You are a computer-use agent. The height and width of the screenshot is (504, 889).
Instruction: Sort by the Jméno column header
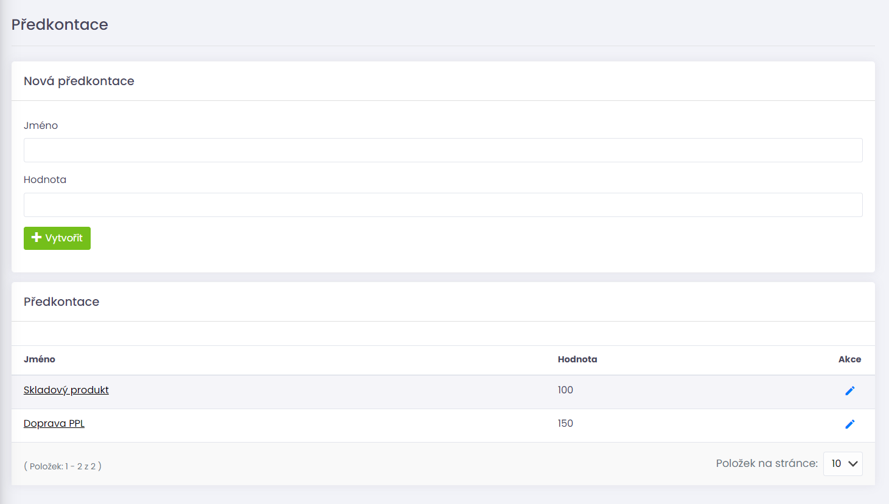coord(40,359)
